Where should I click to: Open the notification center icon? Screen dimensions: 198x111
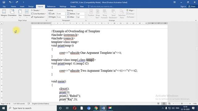coord(193,108)
